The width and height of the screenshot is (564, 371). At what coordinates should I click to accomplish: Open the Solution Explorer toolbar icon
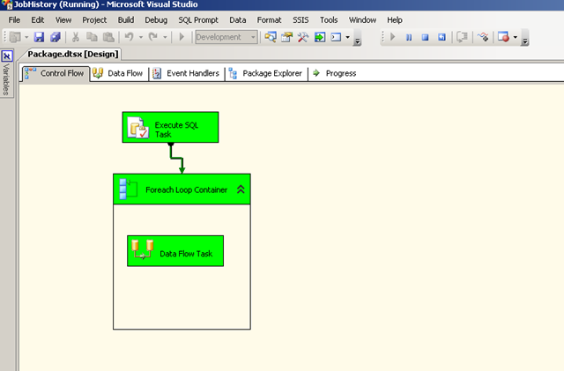(x=271, y=37)
